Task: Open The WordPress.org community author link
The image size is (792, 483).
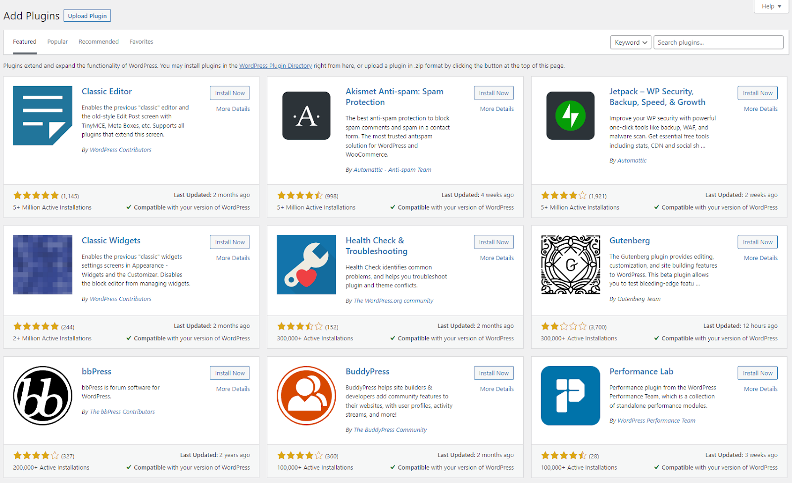Action: 393,301
